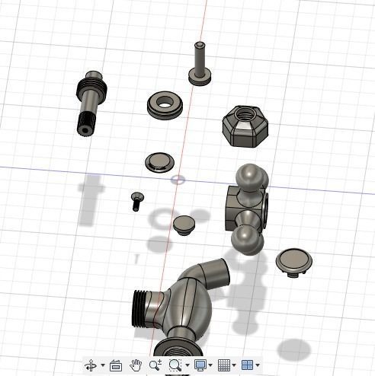Expand the Zoom Window options arrow
Image resolution: width=375 pixels, height=376 pixels.
[187, 365]
